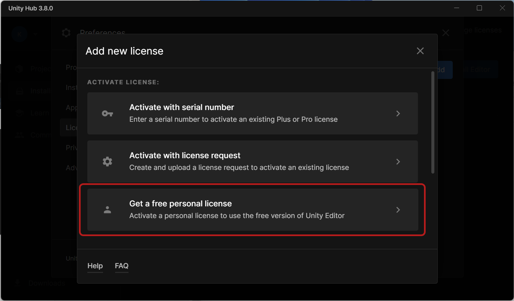Viewport: 514px width, 301px height.
Task: Click the person icon for personal license
Action: (x=107, y=210)
